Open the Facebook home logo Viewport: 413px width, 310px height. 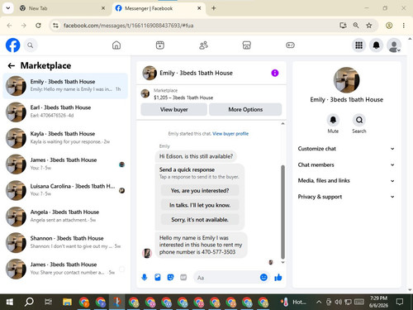pos(12,45)
